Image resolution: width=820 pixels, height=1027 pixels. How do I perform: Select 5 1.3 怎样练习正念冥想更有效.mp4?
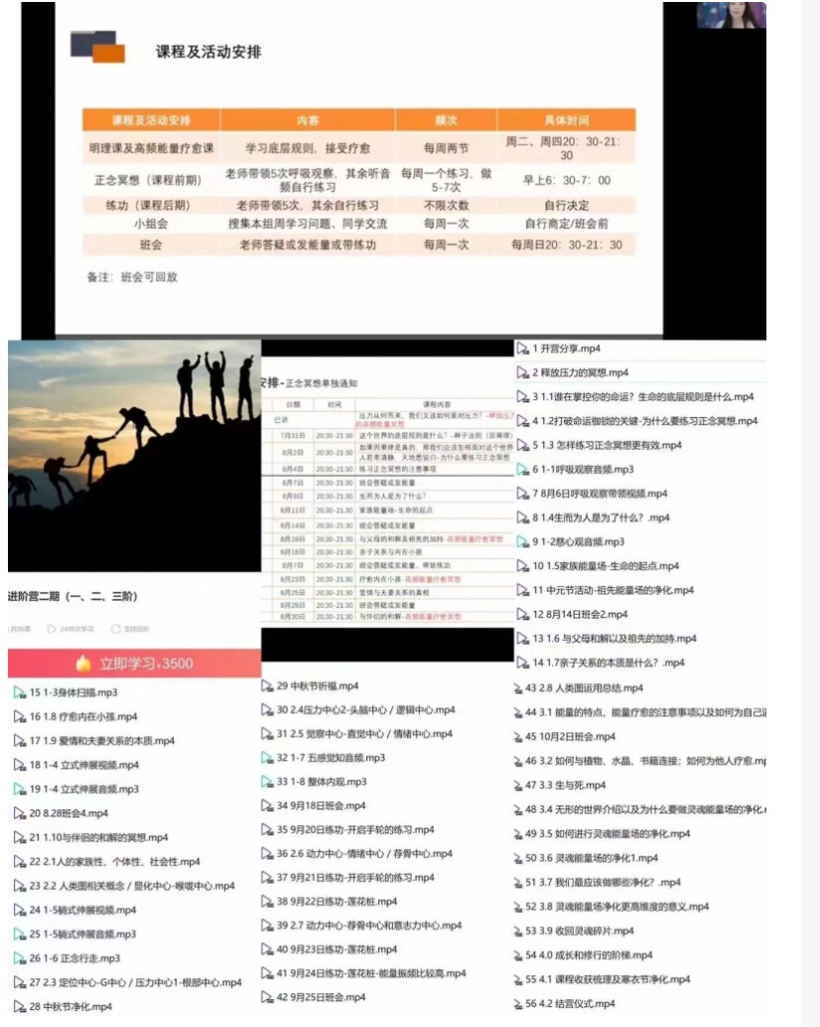[607, 445]
